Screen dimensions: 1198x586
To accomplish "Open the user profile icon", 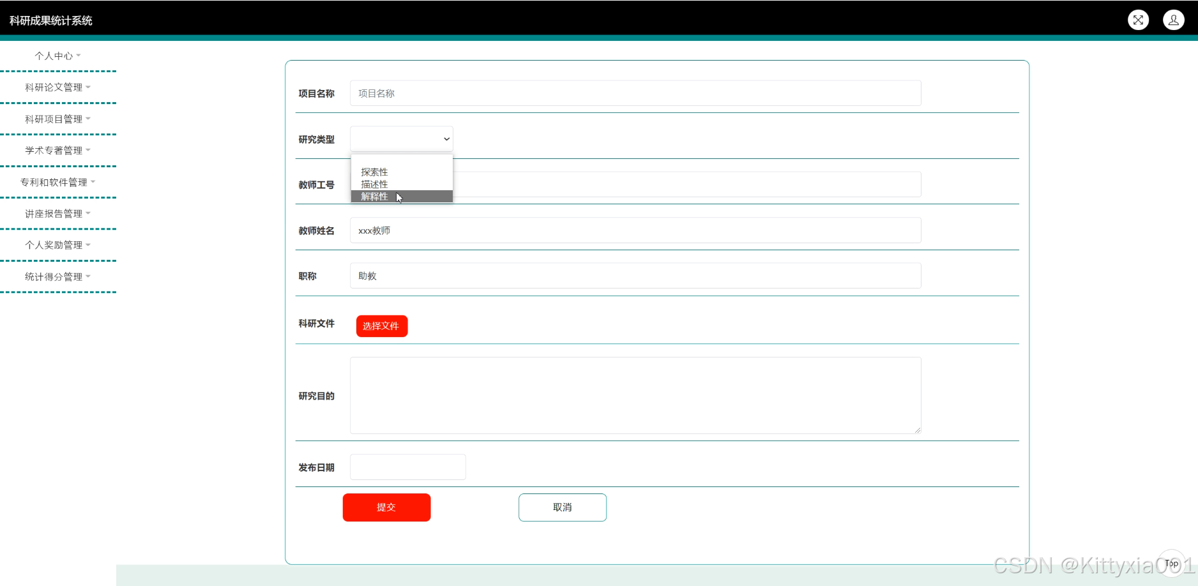I will tap(1173, 20).
